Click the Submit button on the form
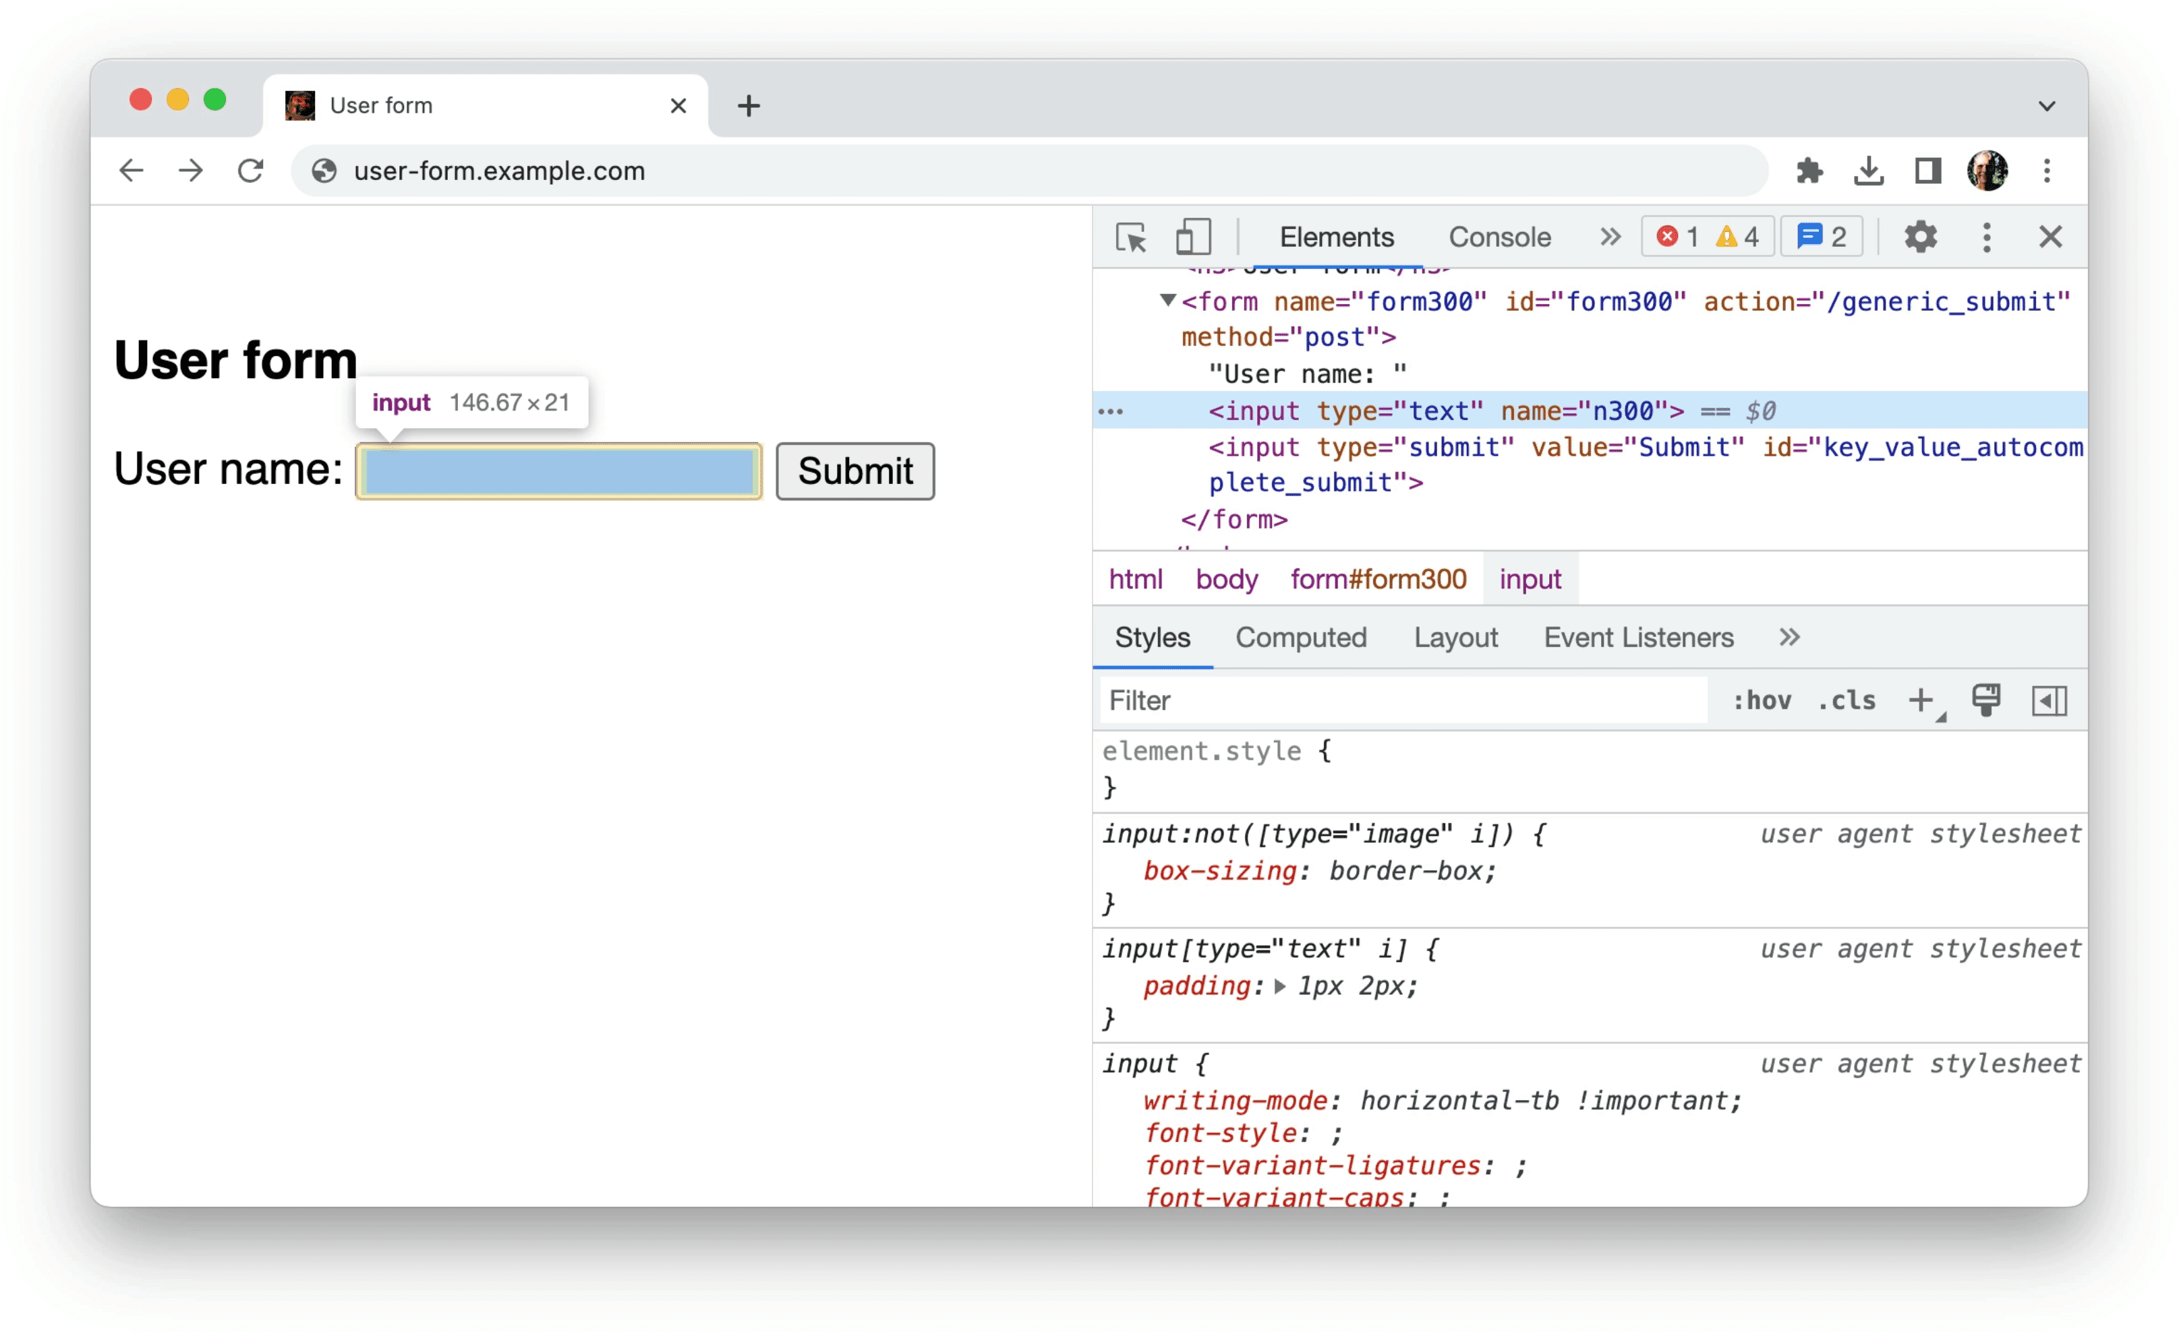Screen dimensions: 2179x1332 [x=854, y=470]
